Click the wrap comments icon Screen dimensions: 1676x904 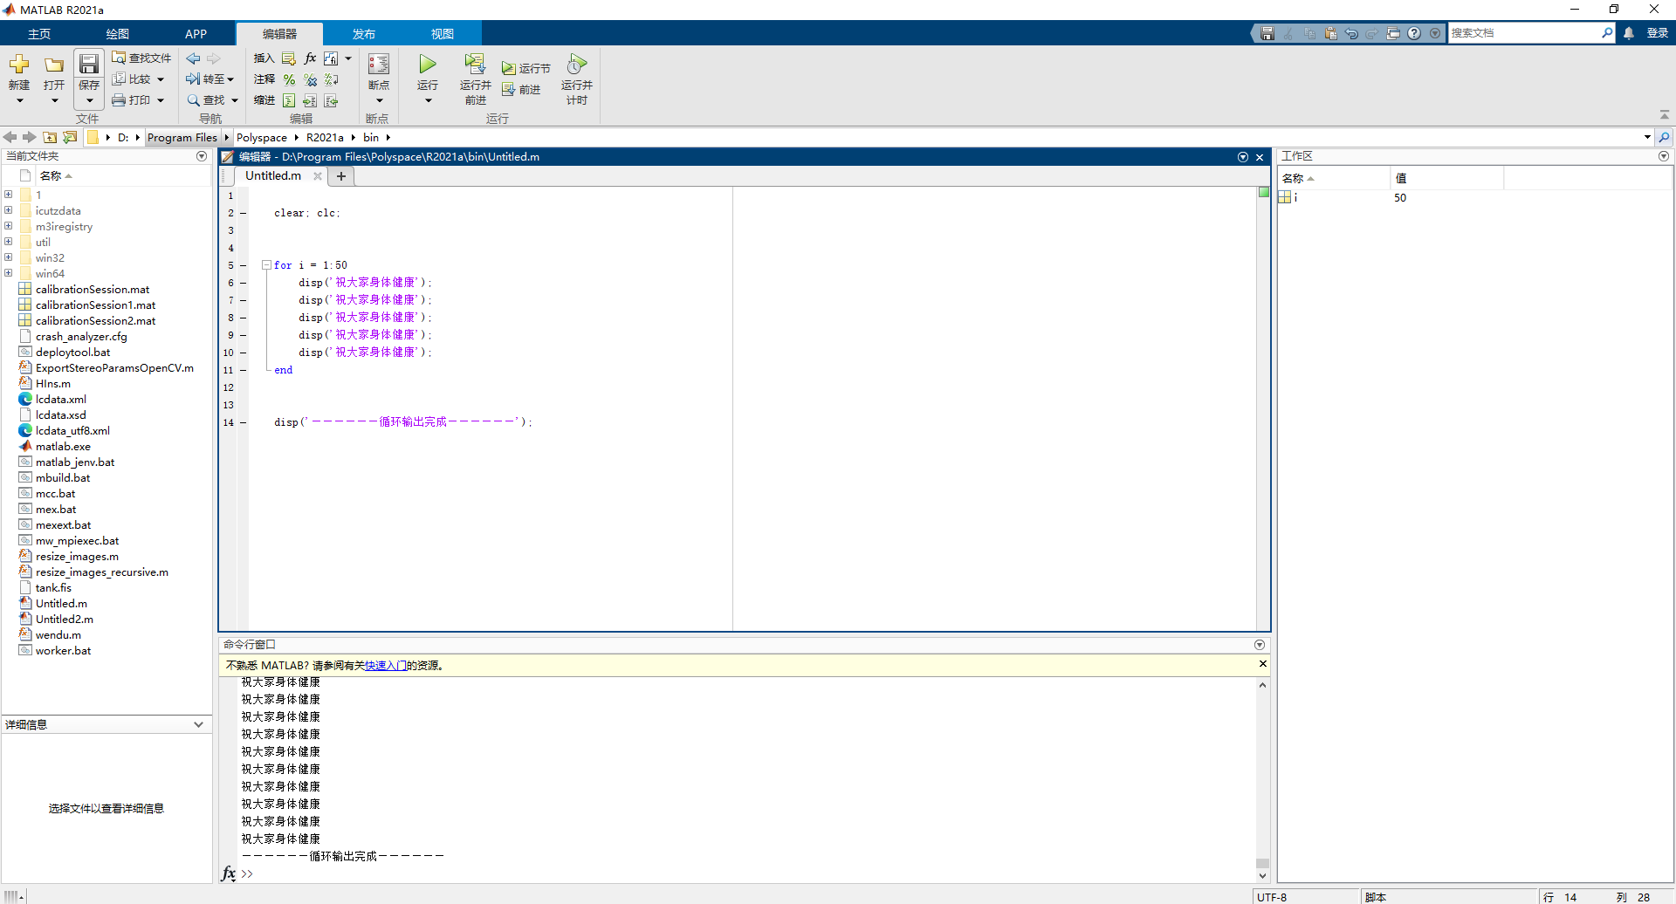point(331,79)
